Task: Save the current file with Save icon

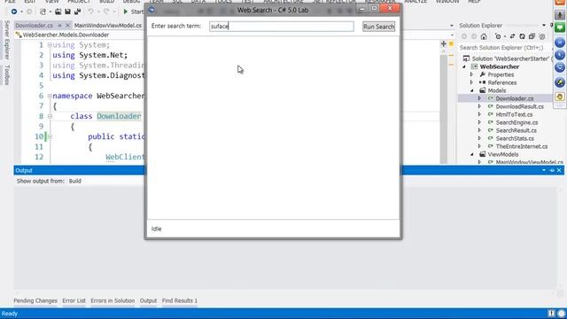Action: [67, 12]
